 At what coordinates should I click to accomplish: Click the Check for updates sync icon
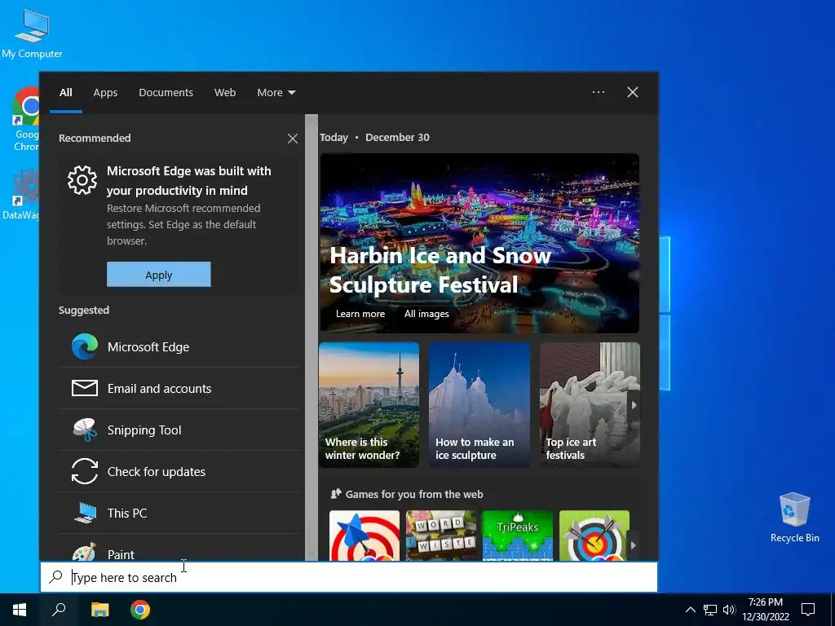(85, 472)
